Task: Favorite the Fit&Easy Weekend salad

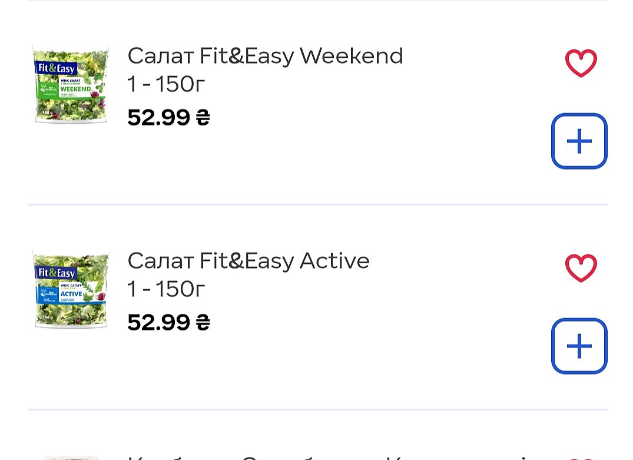Action: (581, 63)
